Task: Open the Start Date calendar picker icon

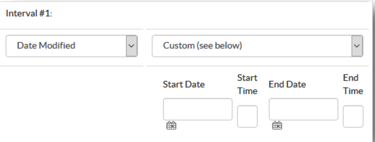Action: pyautogui.click(x=171, y=125)
